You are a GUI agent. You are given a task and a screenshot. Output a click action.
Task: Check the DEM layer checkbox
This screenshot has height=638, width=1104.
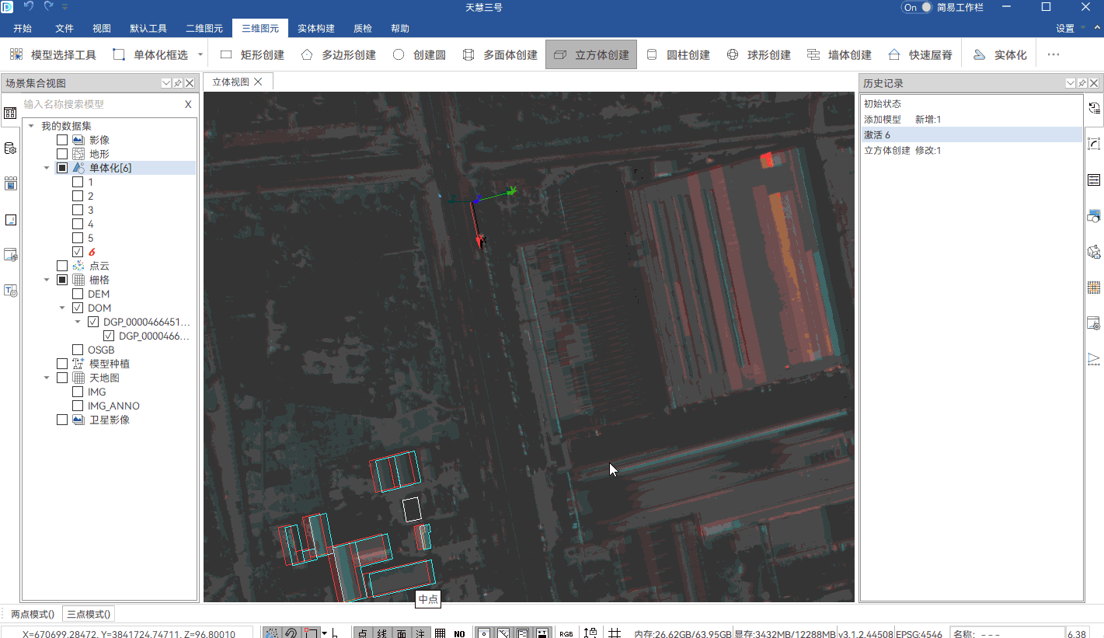[78, 294]
